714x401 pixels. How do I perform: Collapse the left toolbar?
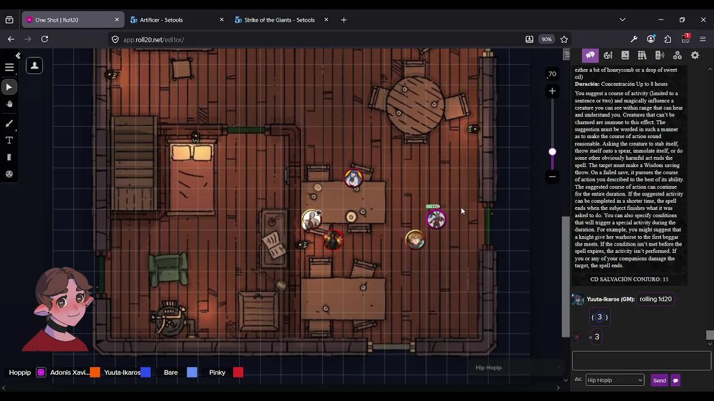18,56
